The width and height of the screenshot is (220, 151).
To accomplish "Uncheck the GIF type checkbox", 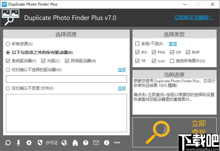I will click(172, 52).
